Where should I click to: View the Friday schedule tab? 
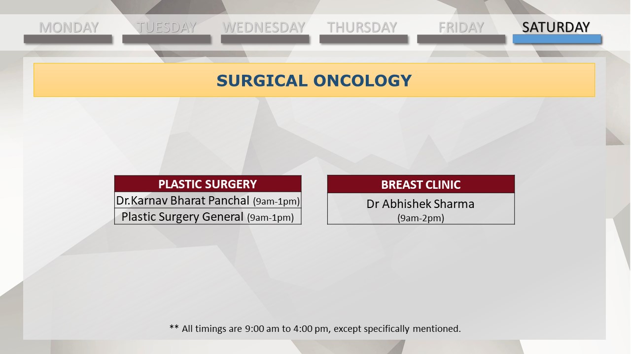461,28
